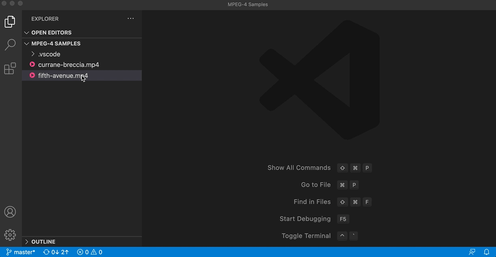This screenshot has height=257, width=496.
Task: Close the window with red button
Action: pyautogui.click(x=4, y=3)
